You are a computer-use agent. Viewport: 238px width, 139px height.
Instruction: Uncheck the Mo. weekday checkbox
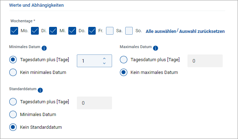(14, 31)
